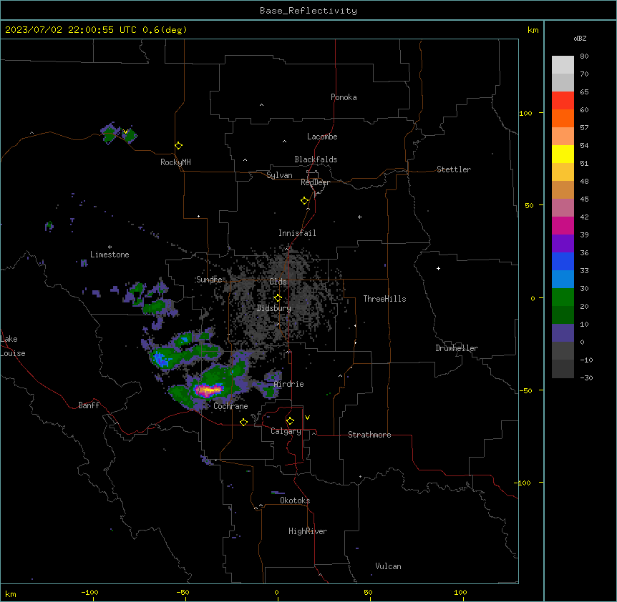Click the yellow diamond marker between Olds and Didsbury
This screenshot has height=602, width=617.
point(278,298)
